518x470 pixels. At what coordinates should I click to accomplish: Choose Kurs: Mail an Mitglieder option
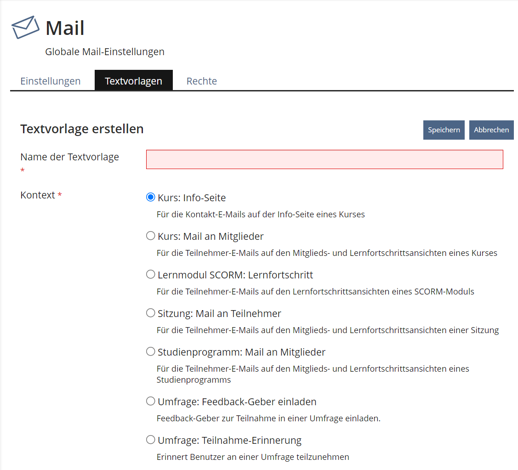point(150,236)
